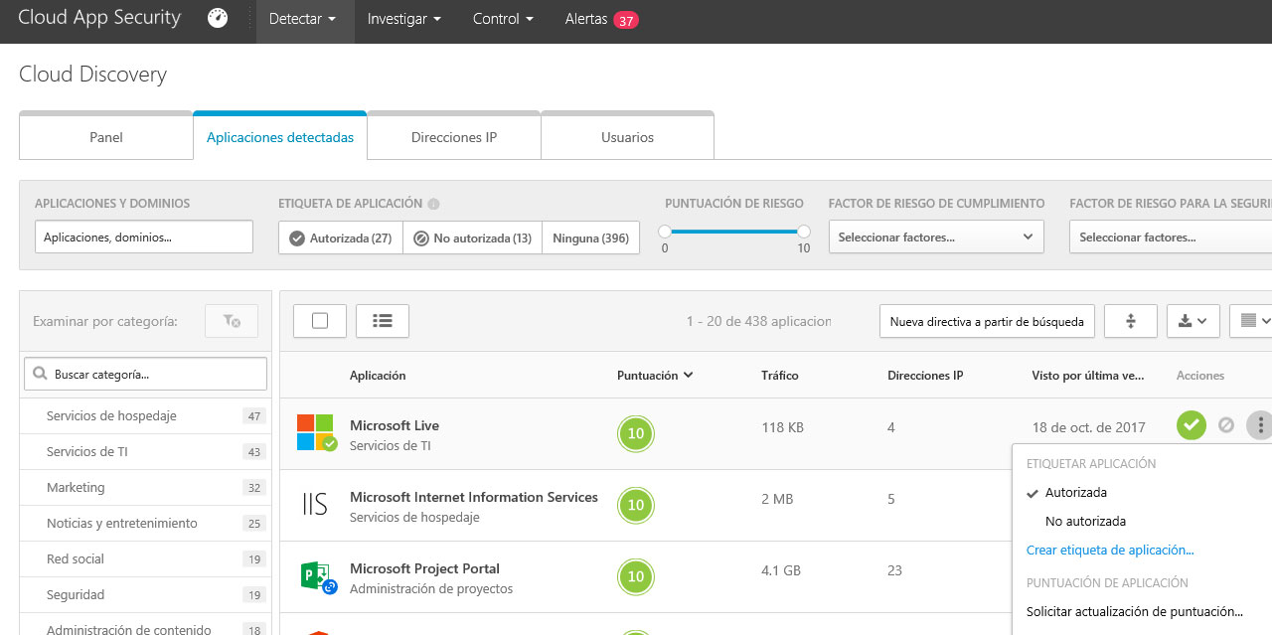Open the Alertas section
Image resolution: width=1272 pixels, height=635 pixels.
[x=585, y=19]
